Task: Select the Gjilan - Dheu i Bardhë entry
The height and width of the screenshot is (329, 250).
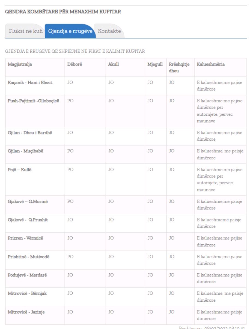Action: [x=30, y=133]
